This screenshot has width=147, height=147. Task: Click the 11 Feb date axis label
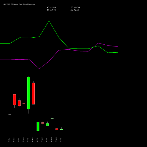(x=61, y=140)
